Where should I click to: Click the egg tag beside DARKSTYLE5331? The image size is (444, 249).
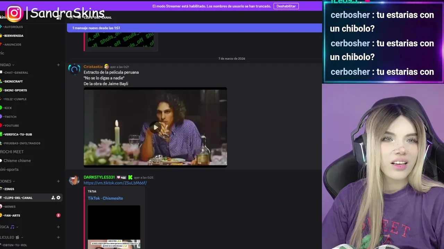pyautogui.click(x=121, y=177)
